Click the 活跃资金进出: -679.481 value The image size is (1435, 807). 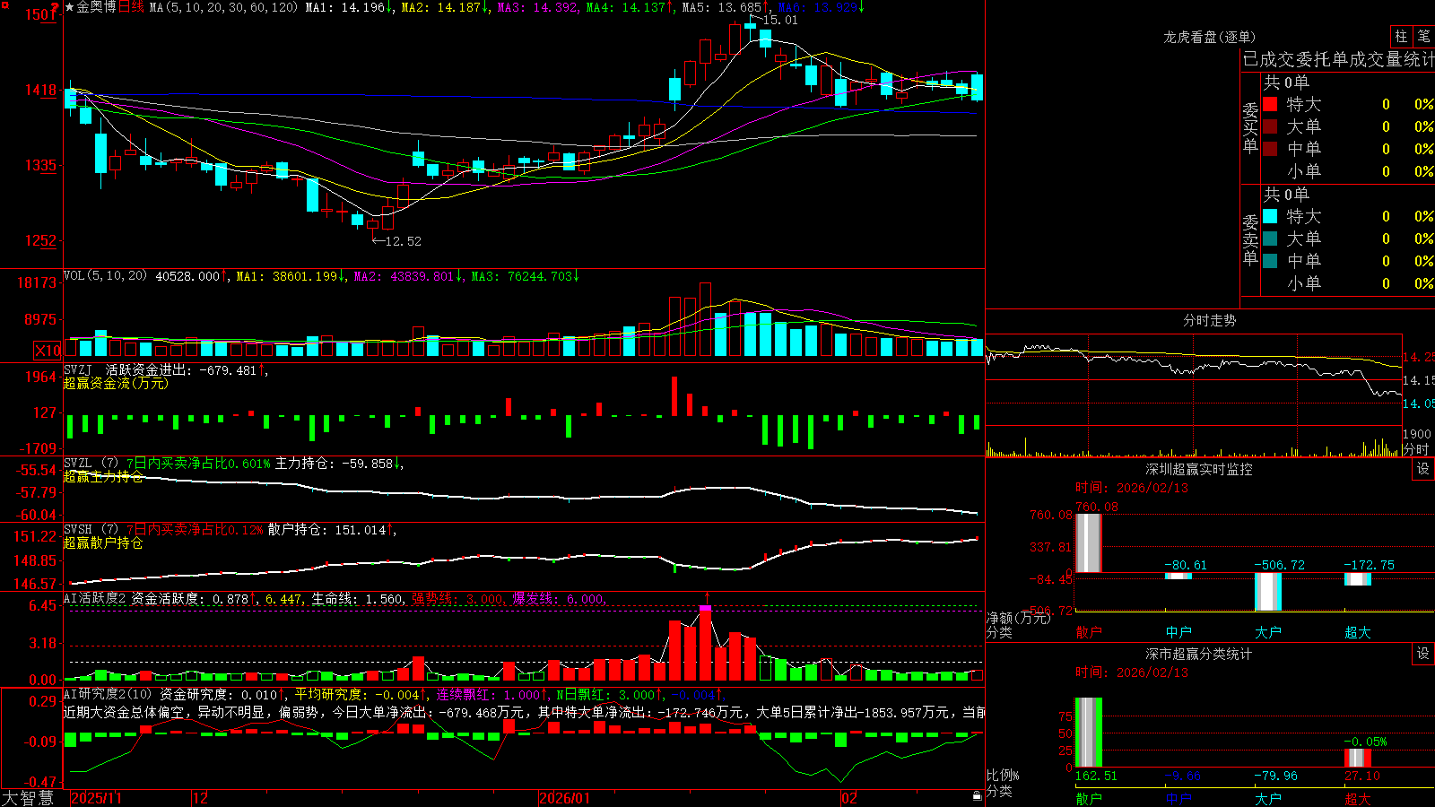[183, 369]
